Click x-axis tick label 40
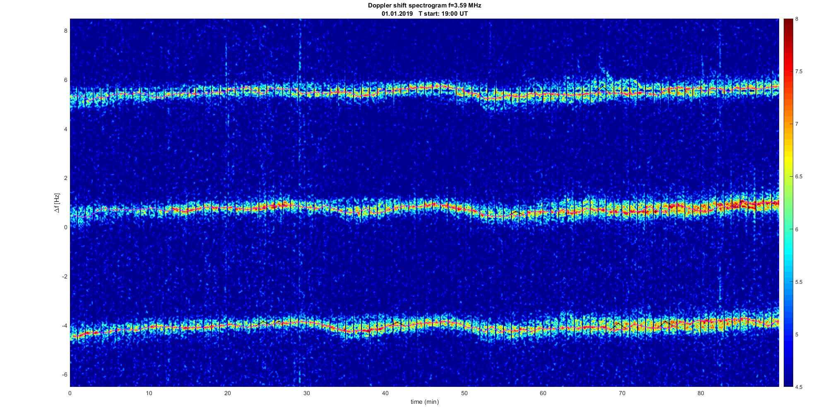The height and width of the screenshot is (415, 828). point(385,393)
